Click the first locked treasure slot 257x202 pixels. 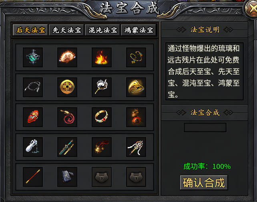(102, 177)
